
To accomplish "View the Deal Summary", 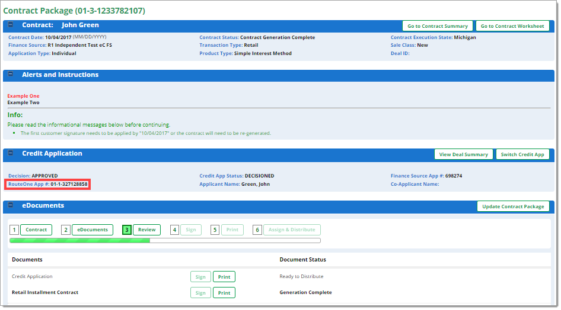I will point(464,154).
